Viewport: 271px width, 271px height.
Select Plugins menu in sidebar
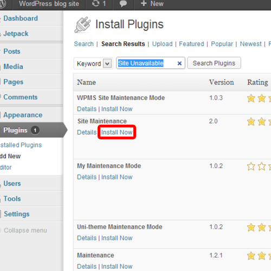[x=15, y=130]
